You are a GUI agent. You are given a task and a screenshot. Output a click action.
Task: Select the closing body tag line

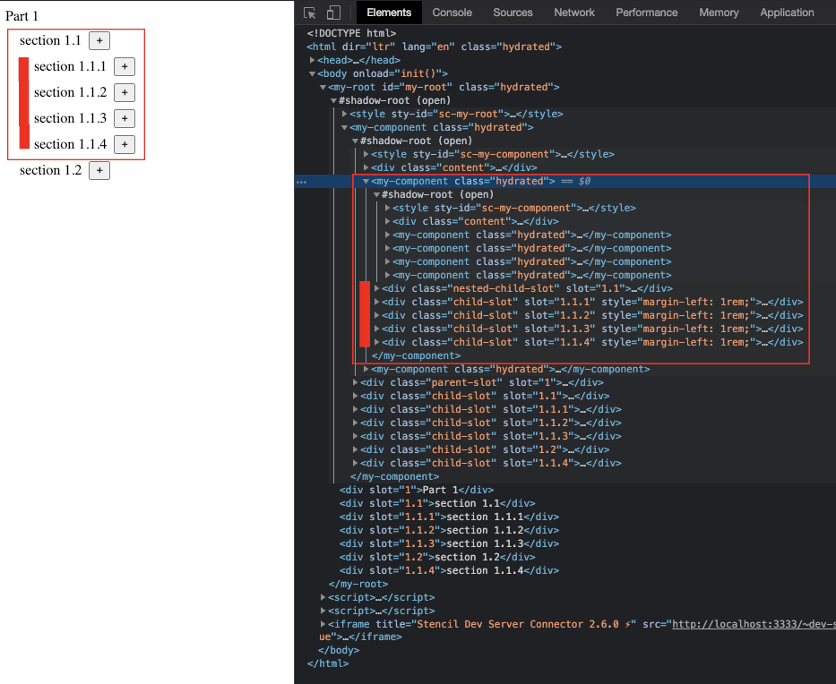pos(339,650)
